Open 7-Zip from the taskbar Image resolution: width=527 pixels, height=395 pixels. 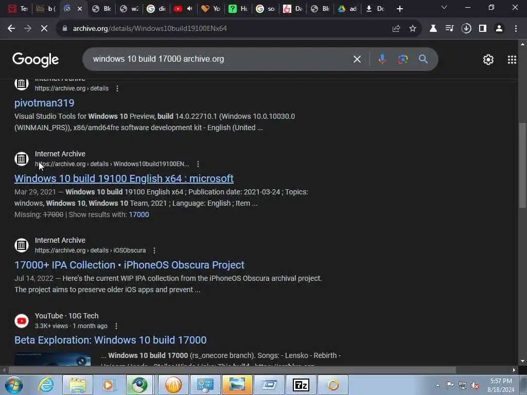(x=301, y=385)
